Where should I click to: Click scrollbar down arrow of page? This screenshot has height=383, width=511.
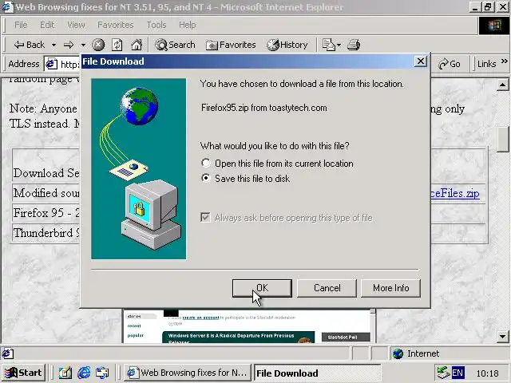tap(502, 337)
